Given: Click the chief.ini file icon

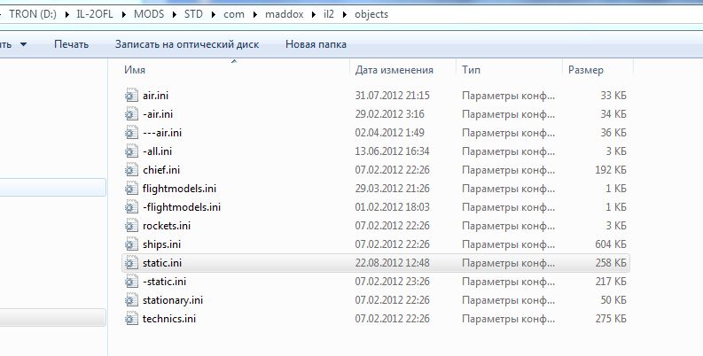Looking at the screenshot, I should [x=131, y=170].
